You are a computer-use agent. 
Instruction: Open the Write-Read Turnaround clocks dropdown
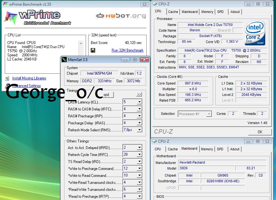[139, 182]
